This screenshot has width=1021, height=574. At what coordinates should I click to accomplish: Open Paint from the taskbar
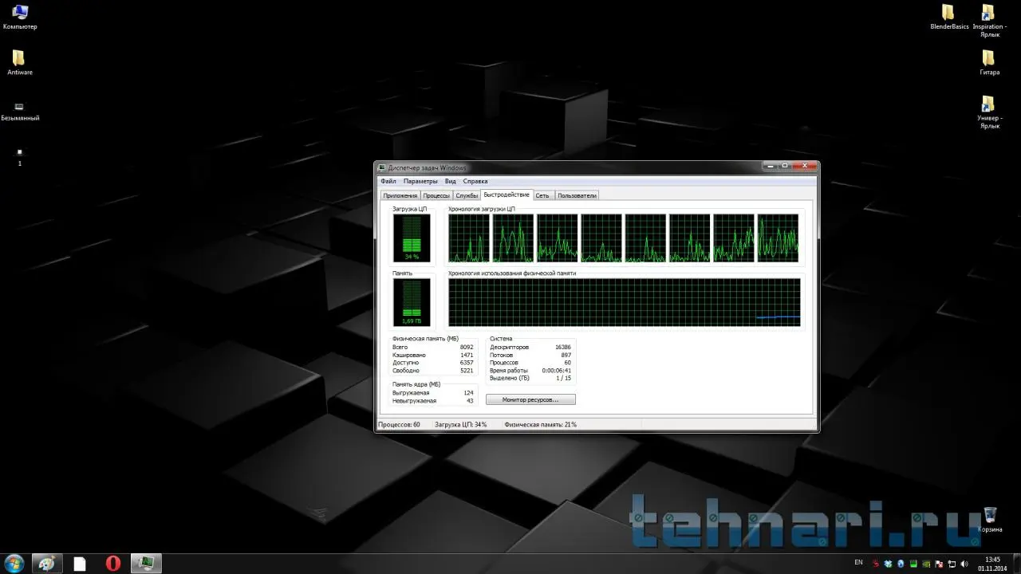pos(46,564)
